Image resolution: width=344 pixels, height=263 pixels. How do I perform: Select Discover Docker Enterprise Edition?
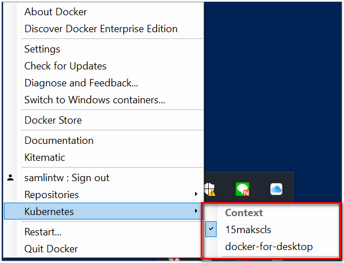(103, 29)
